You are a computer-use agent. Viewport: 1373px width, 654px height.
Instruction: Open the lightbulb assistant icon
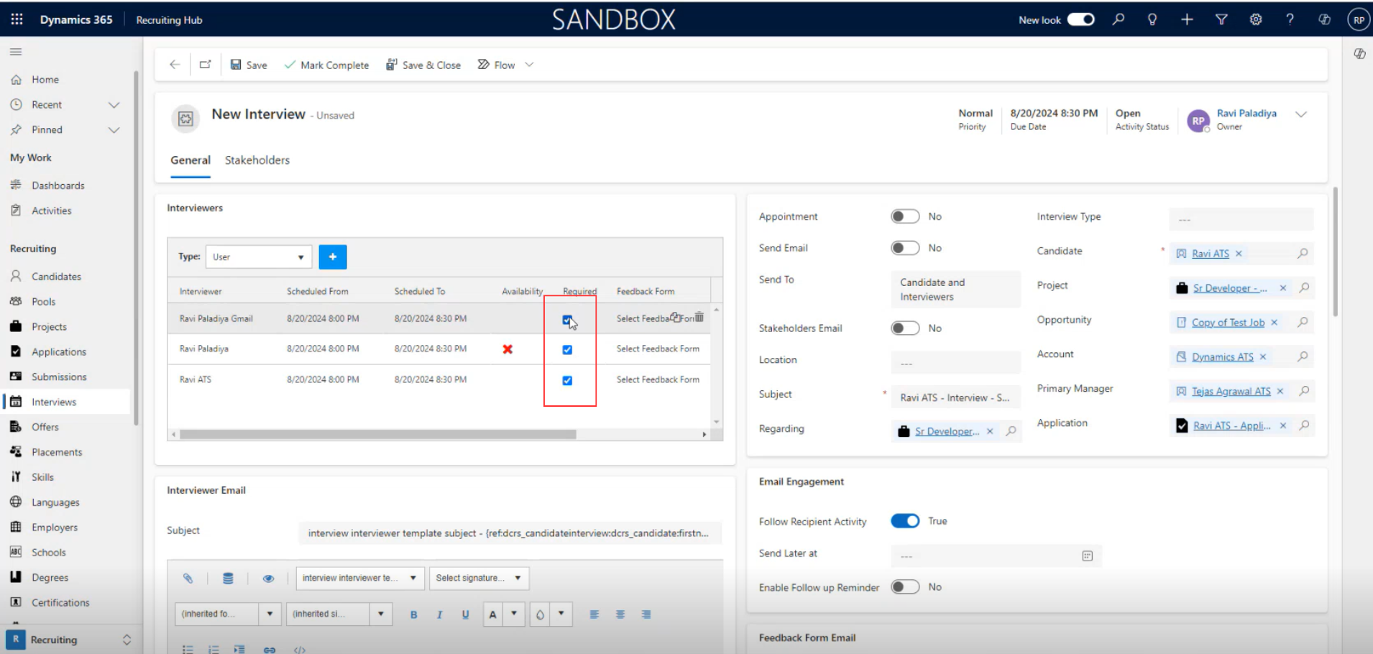pos(1152,19)
